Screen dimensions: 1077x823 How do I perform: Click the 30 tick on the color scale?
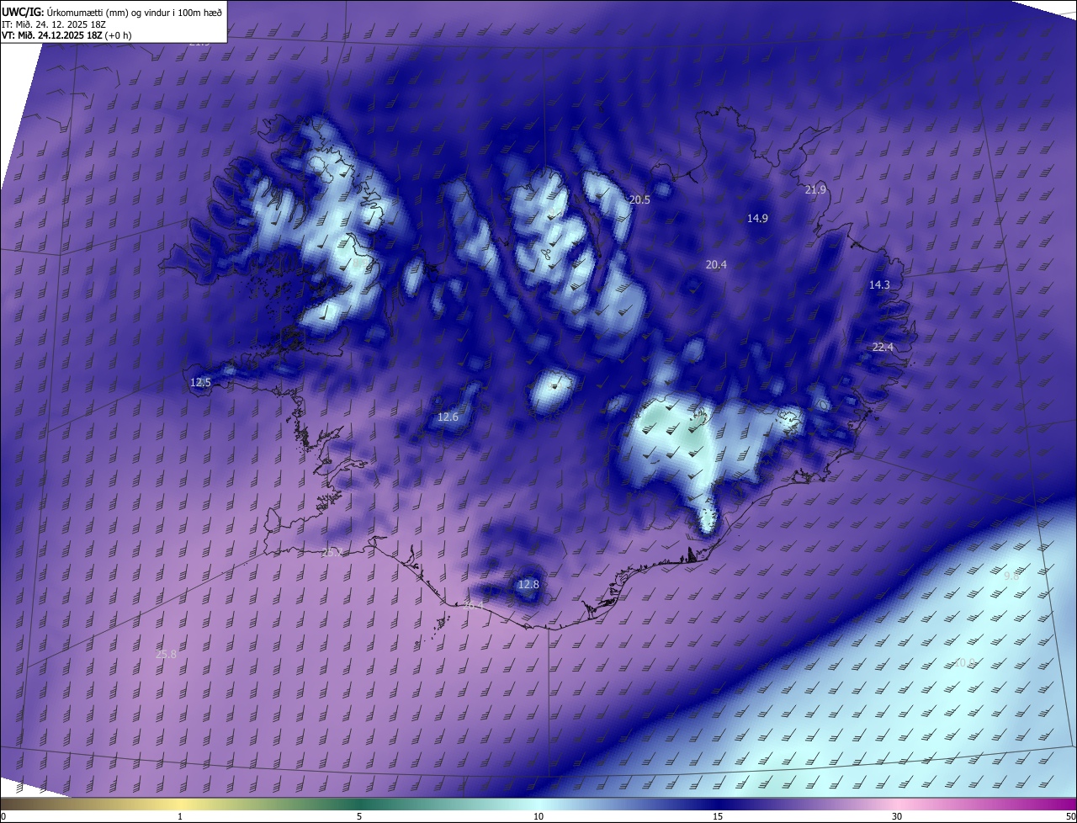(x=897, y=816)
